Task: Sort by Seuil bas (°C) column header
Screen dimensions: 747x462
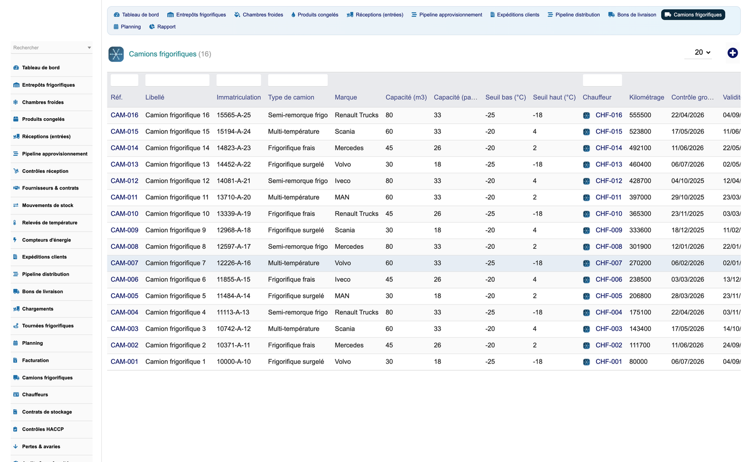Action: coord(506,97)
